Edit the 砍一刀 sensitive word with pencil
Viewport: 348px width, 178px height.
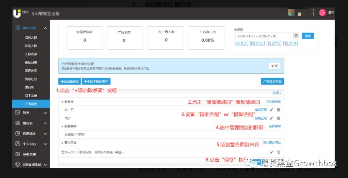pyautogui.click(x=271, y=110)
